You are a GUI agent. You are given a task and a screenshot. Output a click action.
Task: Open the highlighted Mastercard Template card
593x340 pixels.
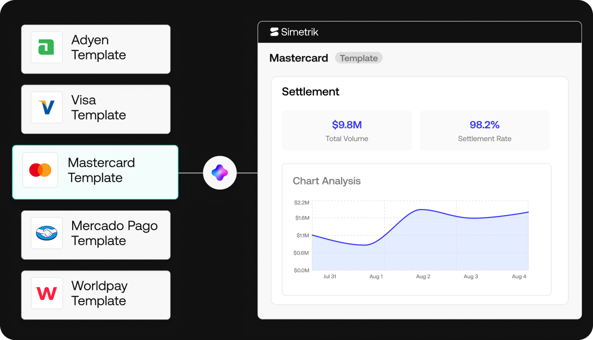point(95,172)
